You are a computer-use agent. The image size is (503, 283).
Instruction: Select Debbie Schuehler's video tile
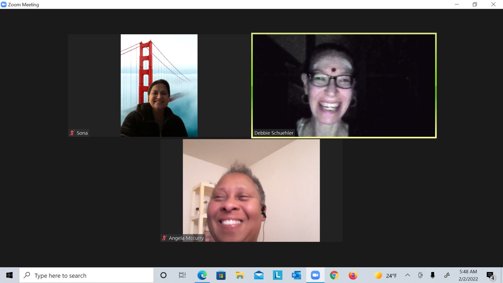point(344,86)
